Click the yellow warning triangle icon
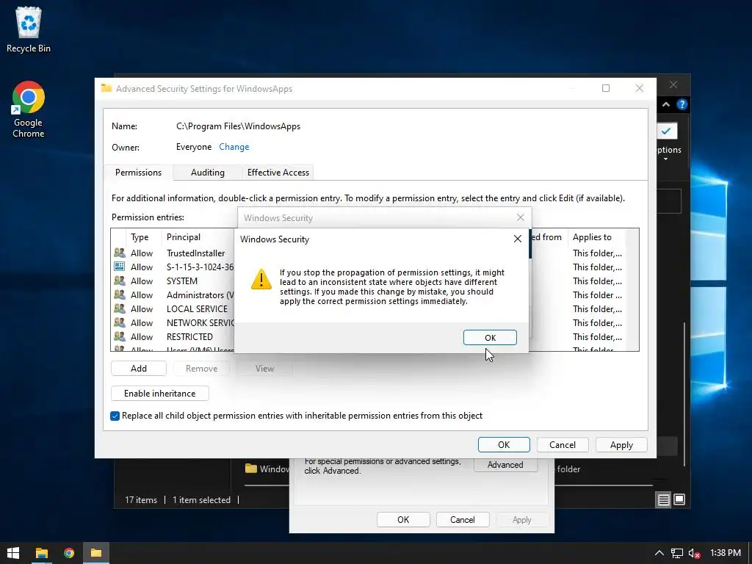The height and width of the screenshot is (564, 752). (x=261, y=279)
